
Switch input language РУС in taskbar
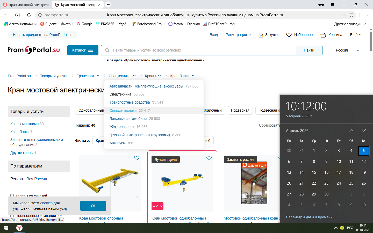click(350, 228)
